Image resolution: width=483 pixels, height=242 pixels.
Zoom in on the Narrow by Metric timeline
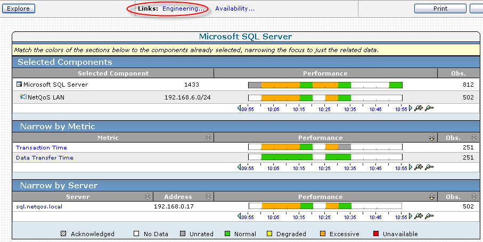coord(419,167)
